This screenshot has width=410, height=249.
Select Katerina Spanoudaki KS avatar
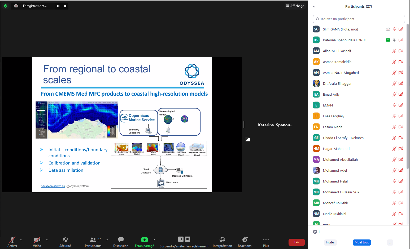pyautogui.click(x=316, y=40)
